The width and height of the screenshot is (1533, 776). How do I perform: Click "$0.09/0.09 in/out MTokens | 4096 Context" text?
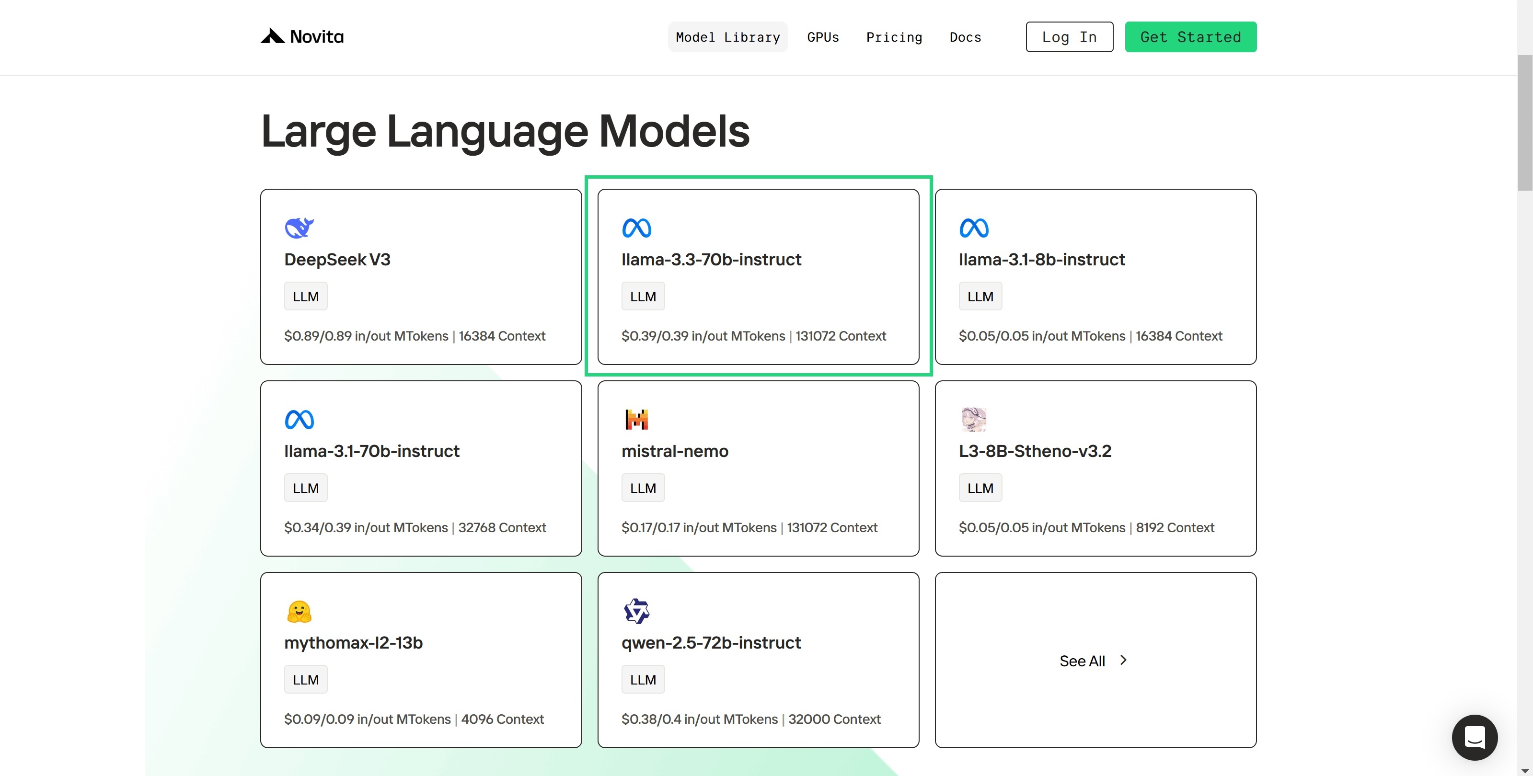tap(414, 719)
